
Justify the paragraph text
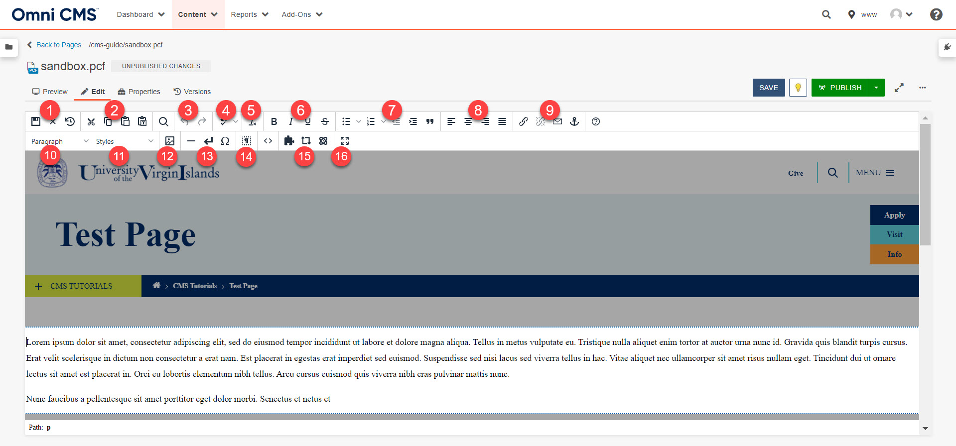(x=502, y=121)
